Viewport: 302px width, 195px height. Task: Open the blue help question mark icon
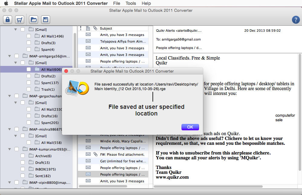point(296,20)
